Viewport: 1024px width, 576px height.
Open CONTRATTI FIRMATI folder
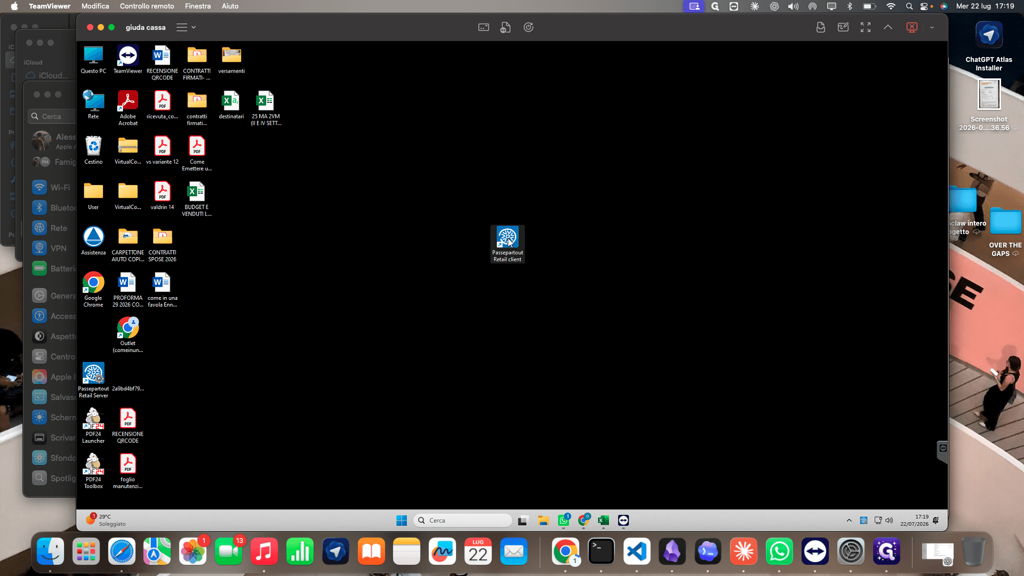pyautogui.click(x=197, y=63)
